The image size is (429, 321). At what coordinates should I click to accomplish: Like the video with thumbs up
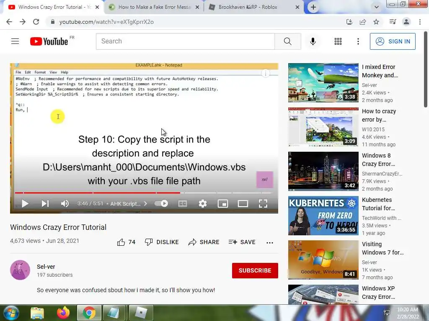click(x=121, y=242)
